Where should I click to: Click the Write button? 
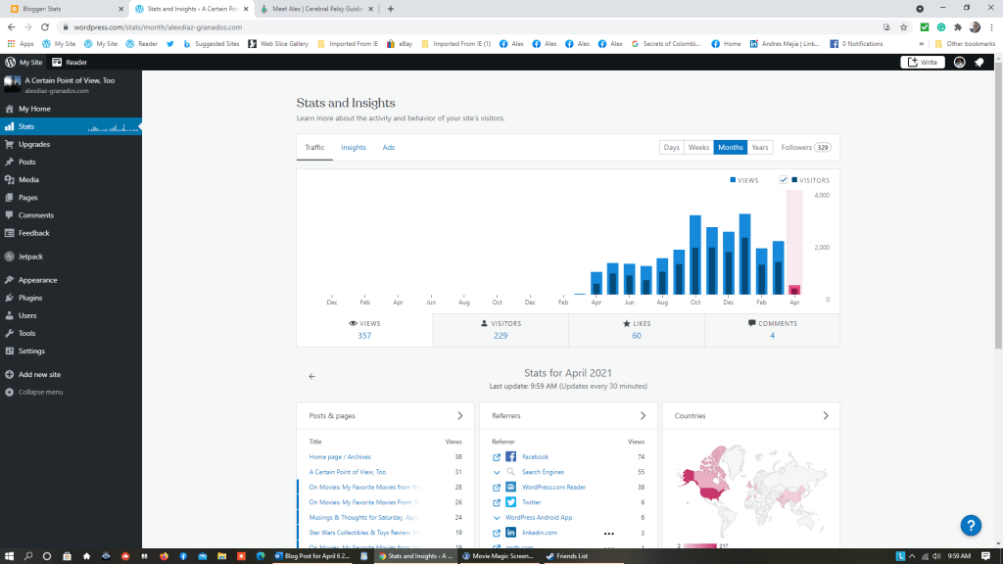924,62
